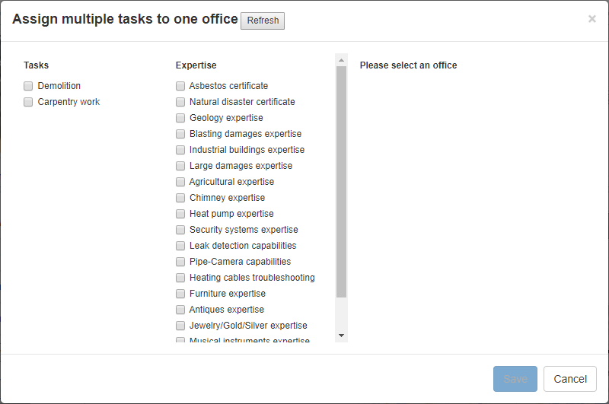
Task: Check the Demolition task checkbox
Action: [28, 86]
